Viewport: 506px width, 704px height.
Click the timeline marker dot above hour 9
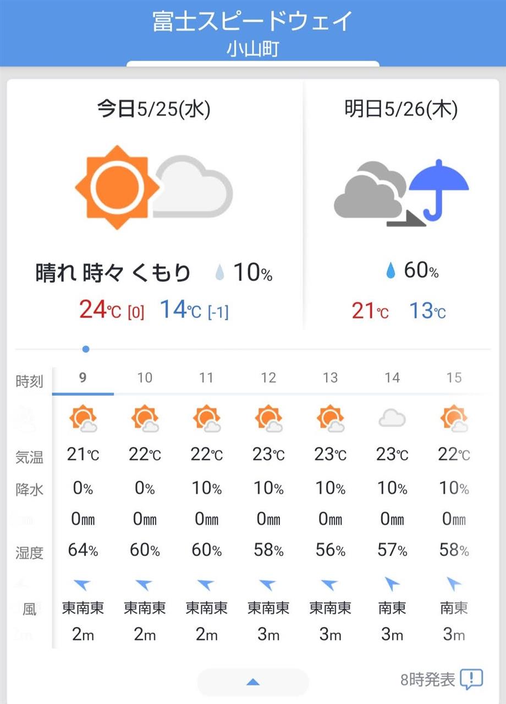(85, 349)
